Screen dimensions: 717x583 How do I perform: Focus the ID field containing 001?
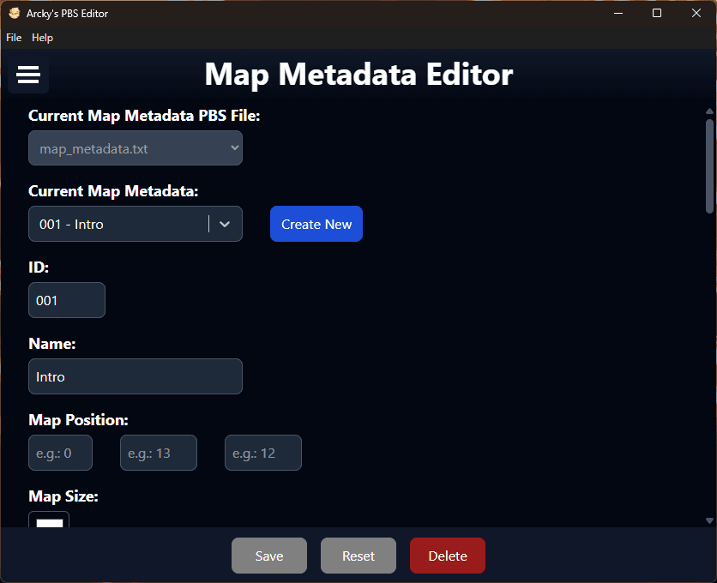tap(67, 300)
